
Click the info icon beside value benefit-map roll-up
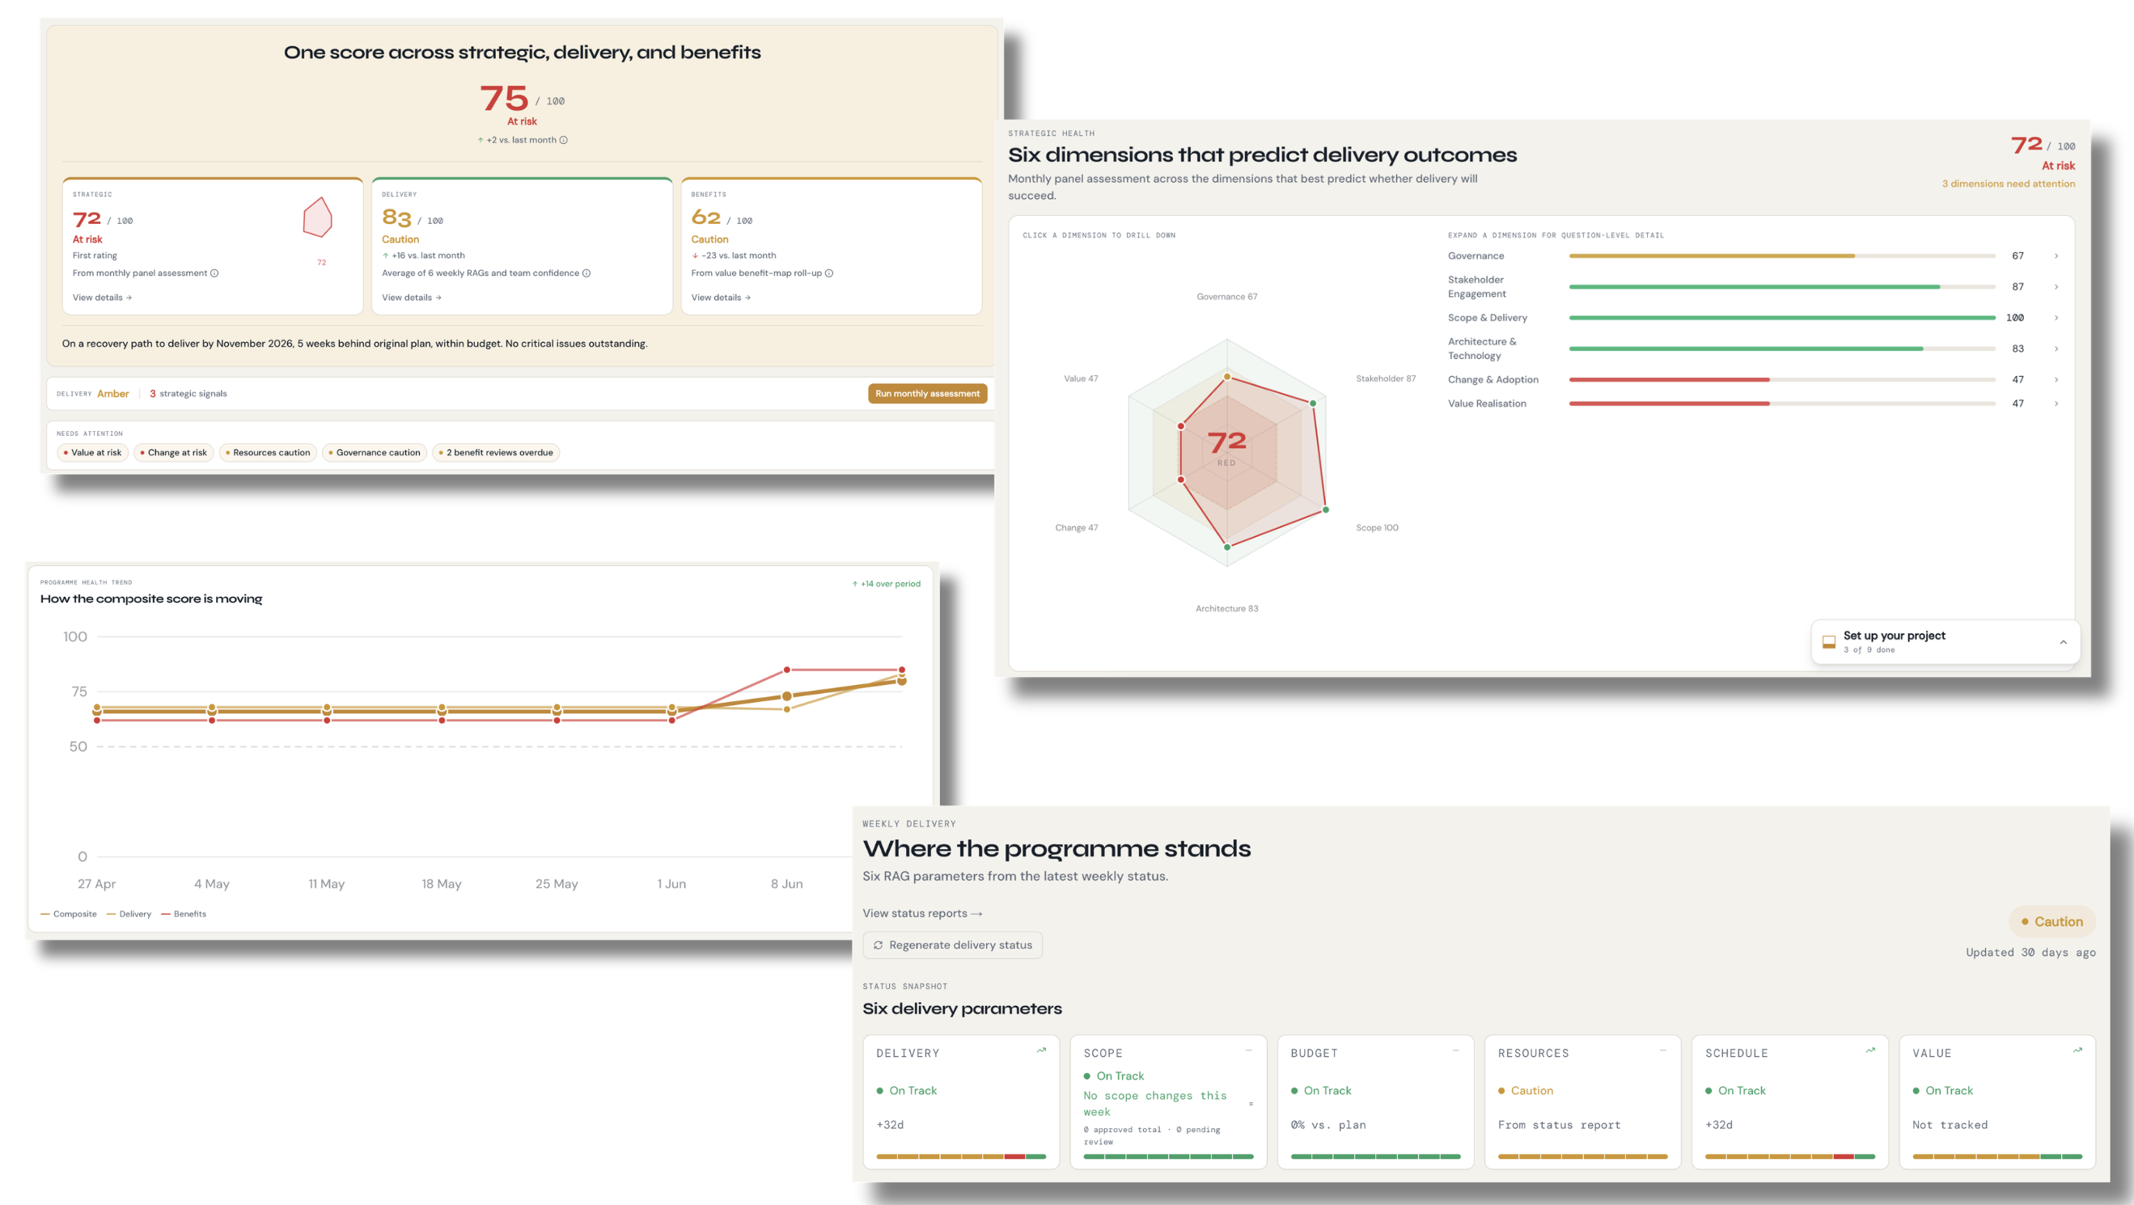(x=829, y=273)
